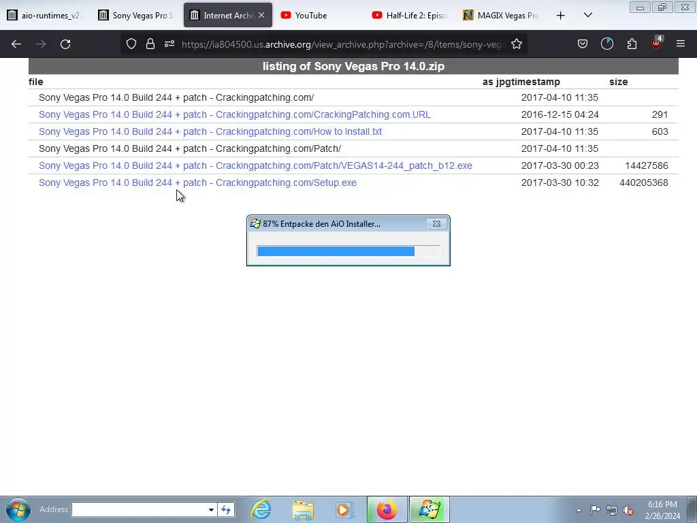Restore down the browser window

[x=662, y=7]
